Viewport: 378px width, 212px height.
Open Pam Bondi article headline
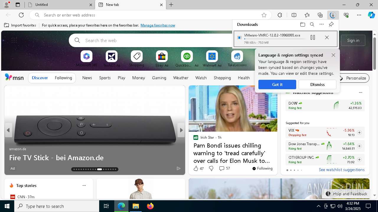(232, 153)
